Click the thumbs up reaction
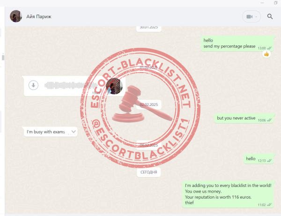 266,54
